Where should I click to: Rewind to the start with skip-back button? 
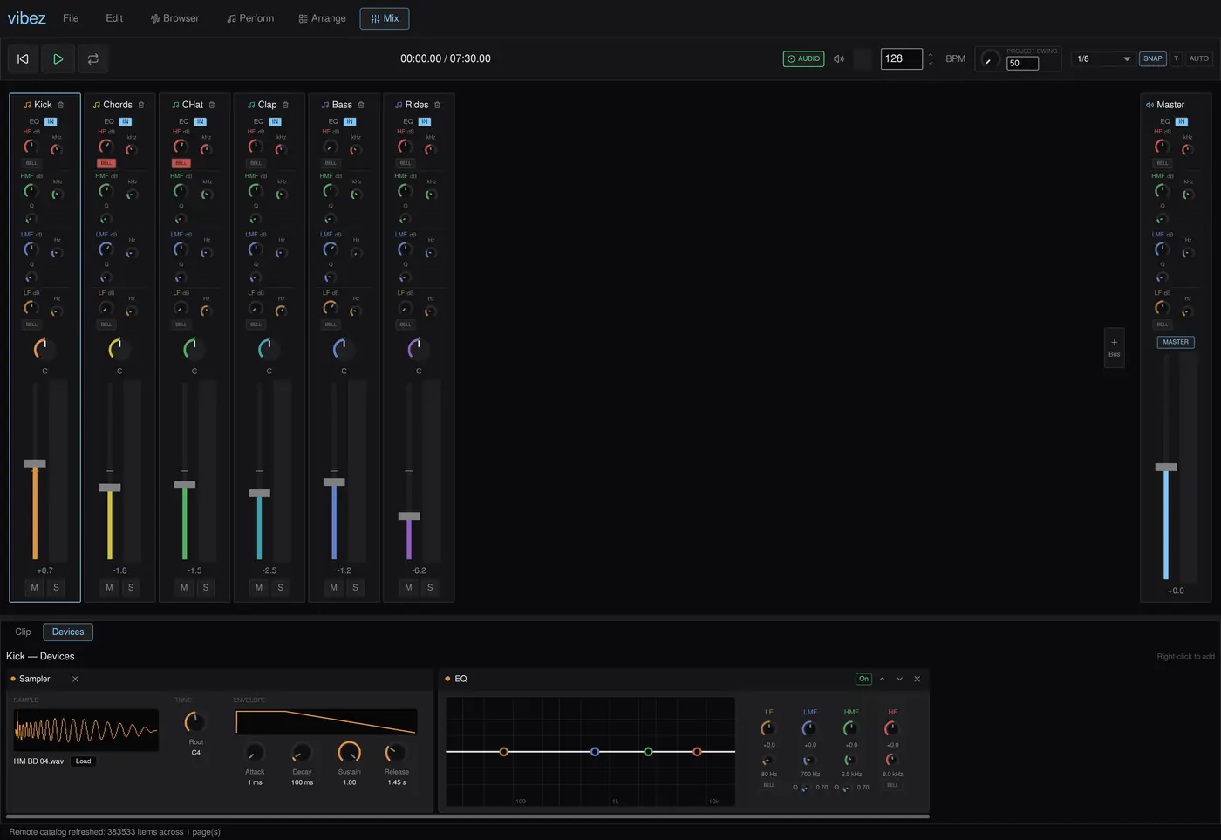(23, 58)
